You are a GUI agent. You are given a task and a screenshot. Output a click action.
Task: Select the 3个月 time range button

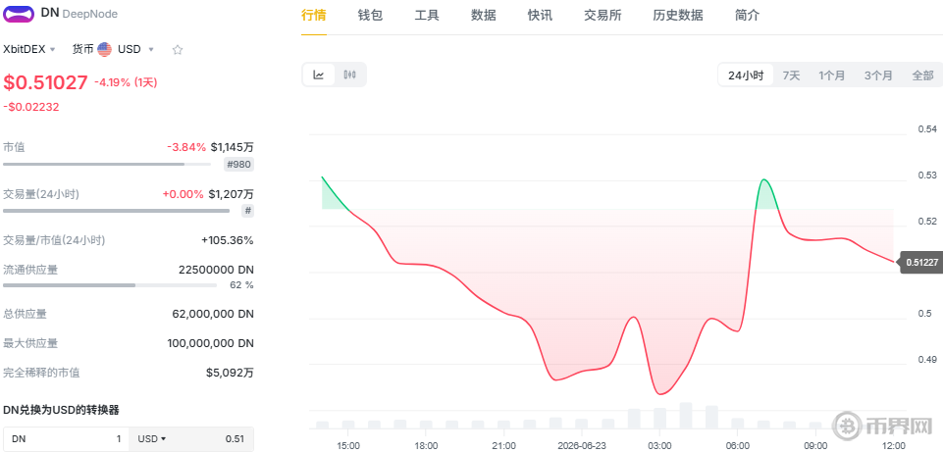pos(878,75)
